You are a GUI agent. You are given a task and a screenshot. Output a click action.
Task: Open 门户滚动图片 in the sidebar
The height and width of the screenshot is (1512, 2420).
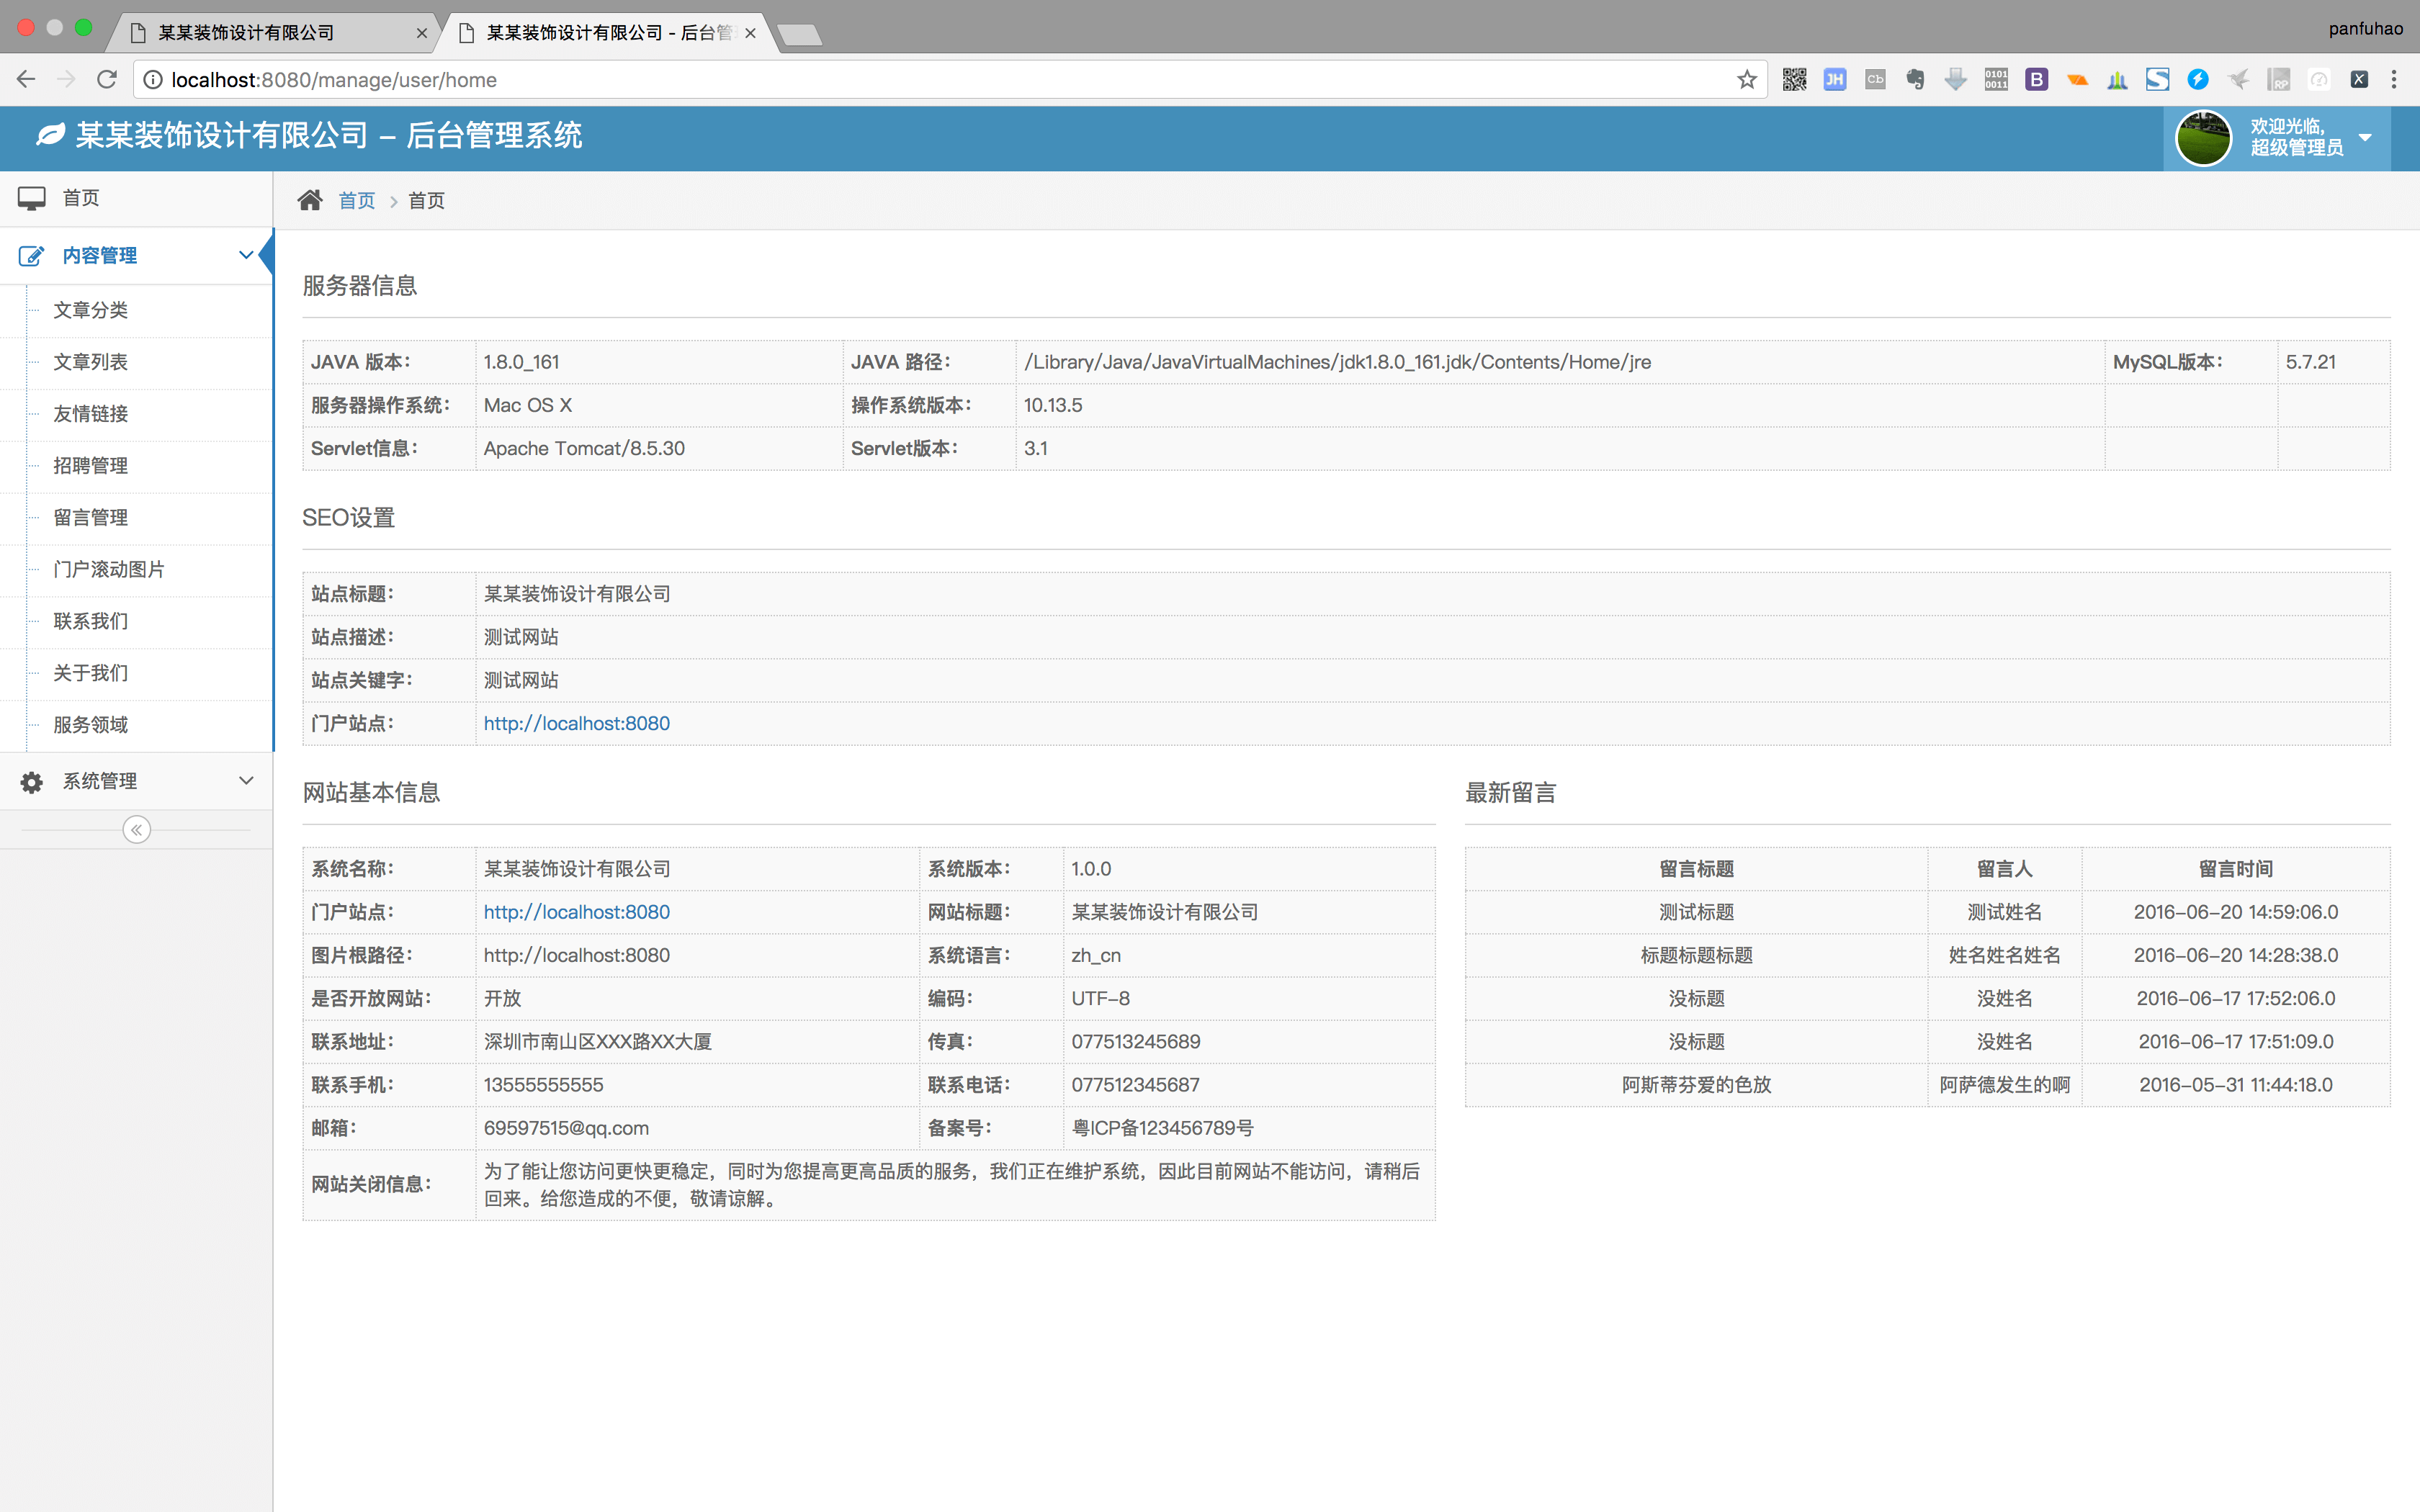(x=109, y=569)
